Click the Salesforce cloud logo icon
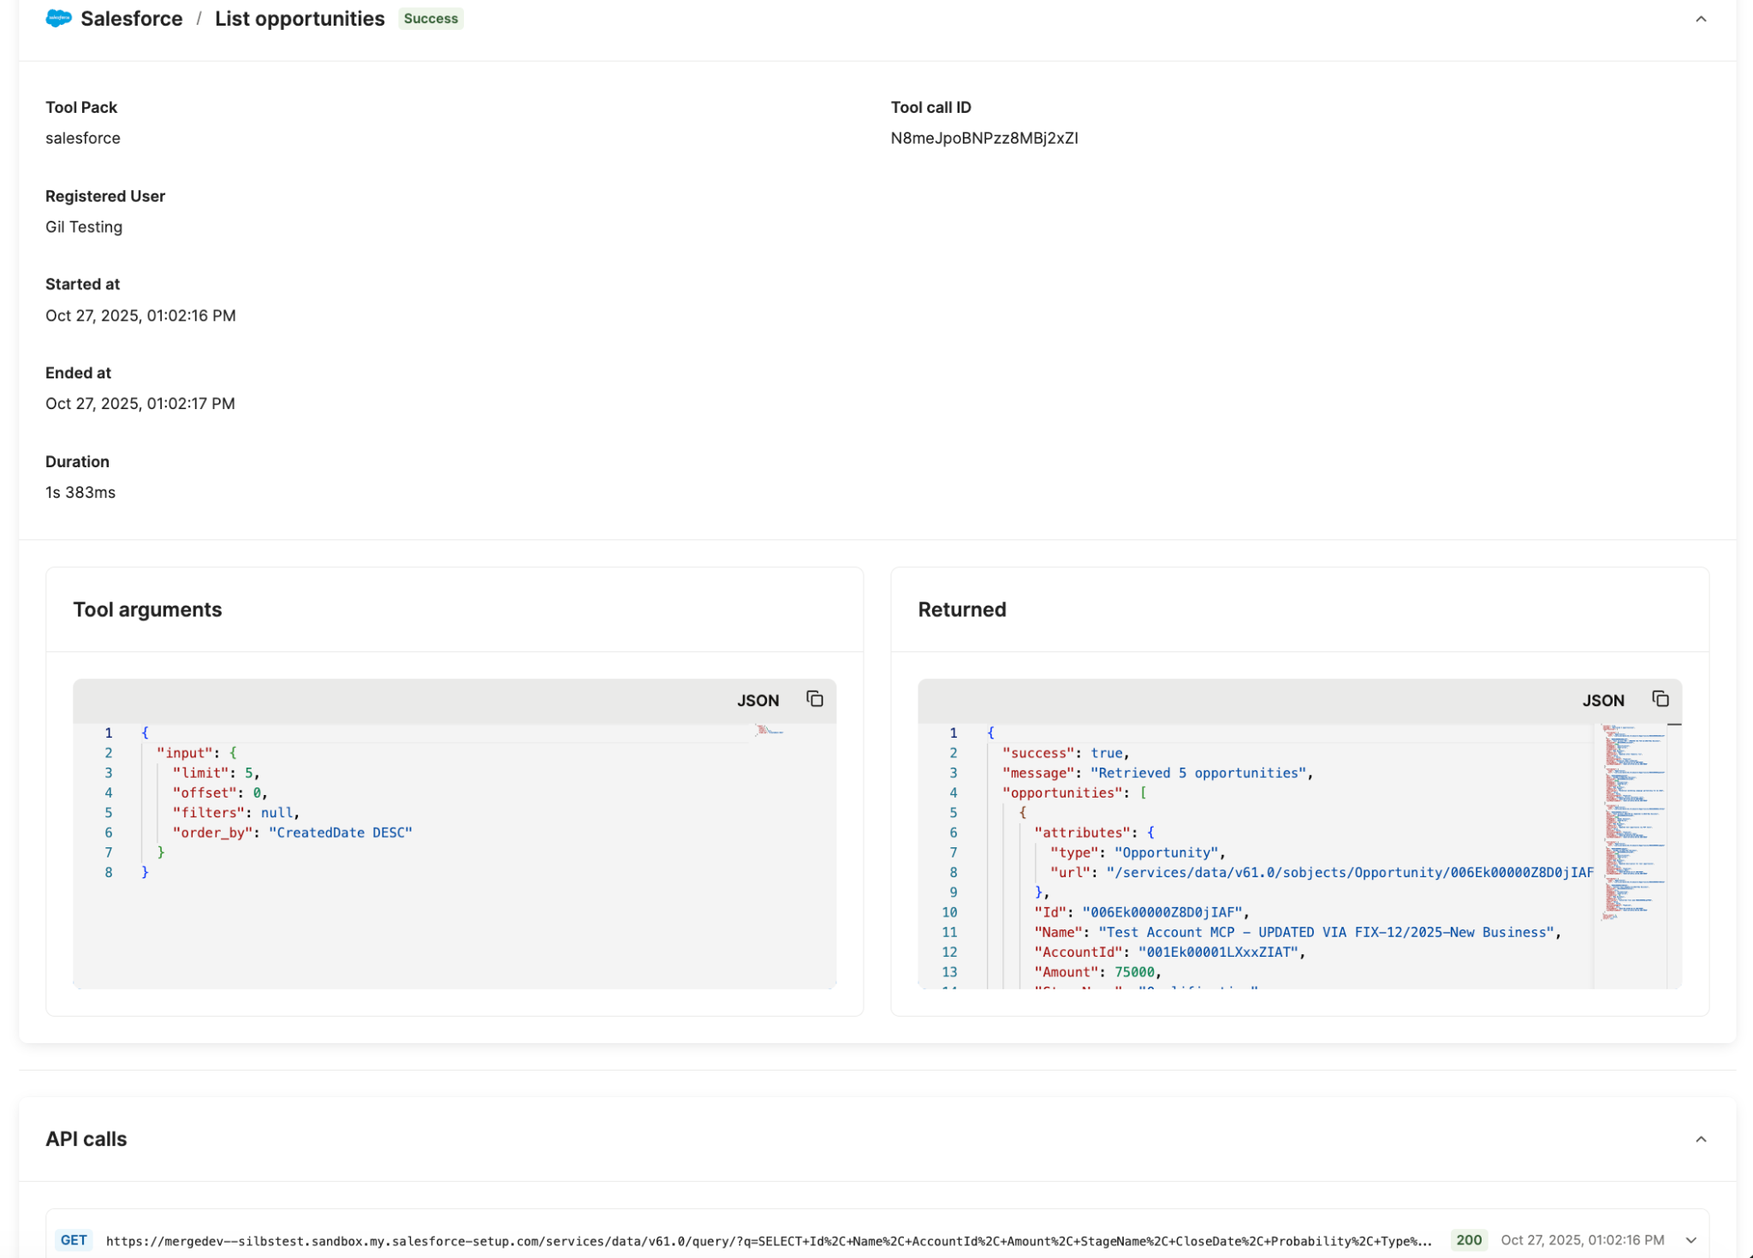The height and width of the screenshot is (1258, 1753). click(x=56, y=18)
